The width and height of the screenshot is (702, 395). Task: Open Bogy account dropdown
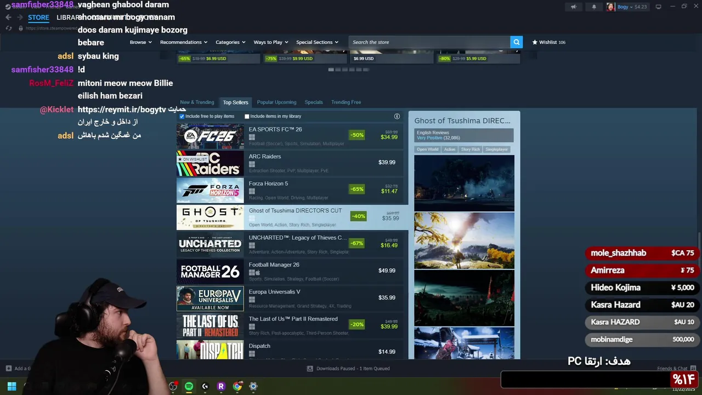click(x=632, y=7)
